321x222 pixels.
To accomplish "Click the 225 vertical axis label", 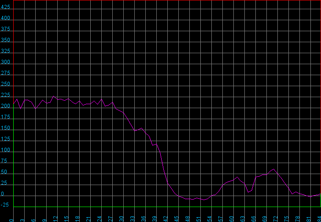I will tap(5, 95).
